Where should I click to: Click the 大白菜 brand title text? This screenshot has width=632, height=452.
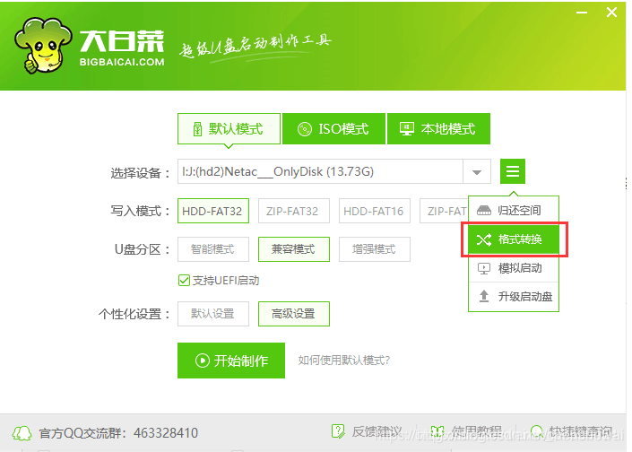coord(122,40)
